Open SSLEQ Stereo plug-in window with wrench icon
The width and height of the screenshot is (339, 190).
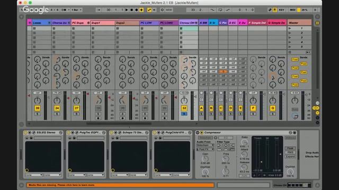[34, 132]
